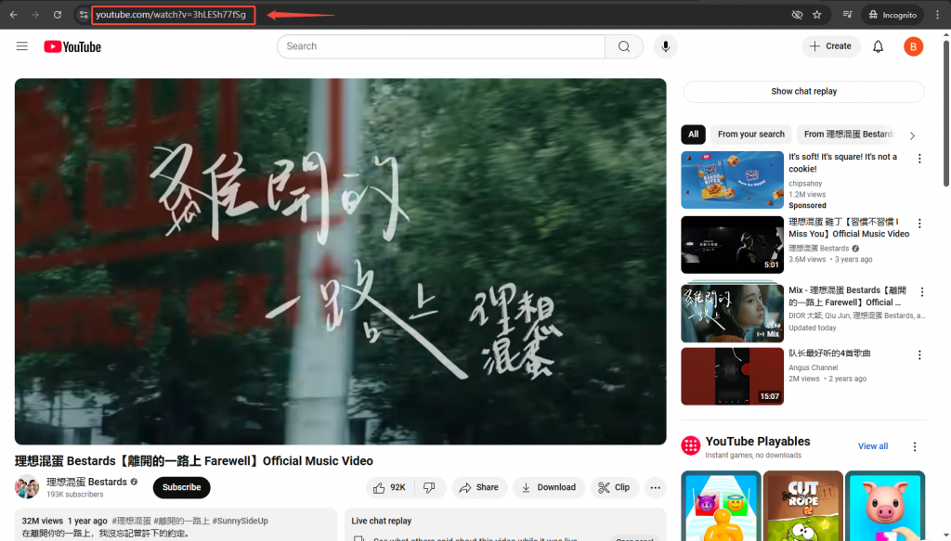The height and width of the screenshot is (541, 951).
Task: Click the Live chat replay heading
Action: (381, 521)
